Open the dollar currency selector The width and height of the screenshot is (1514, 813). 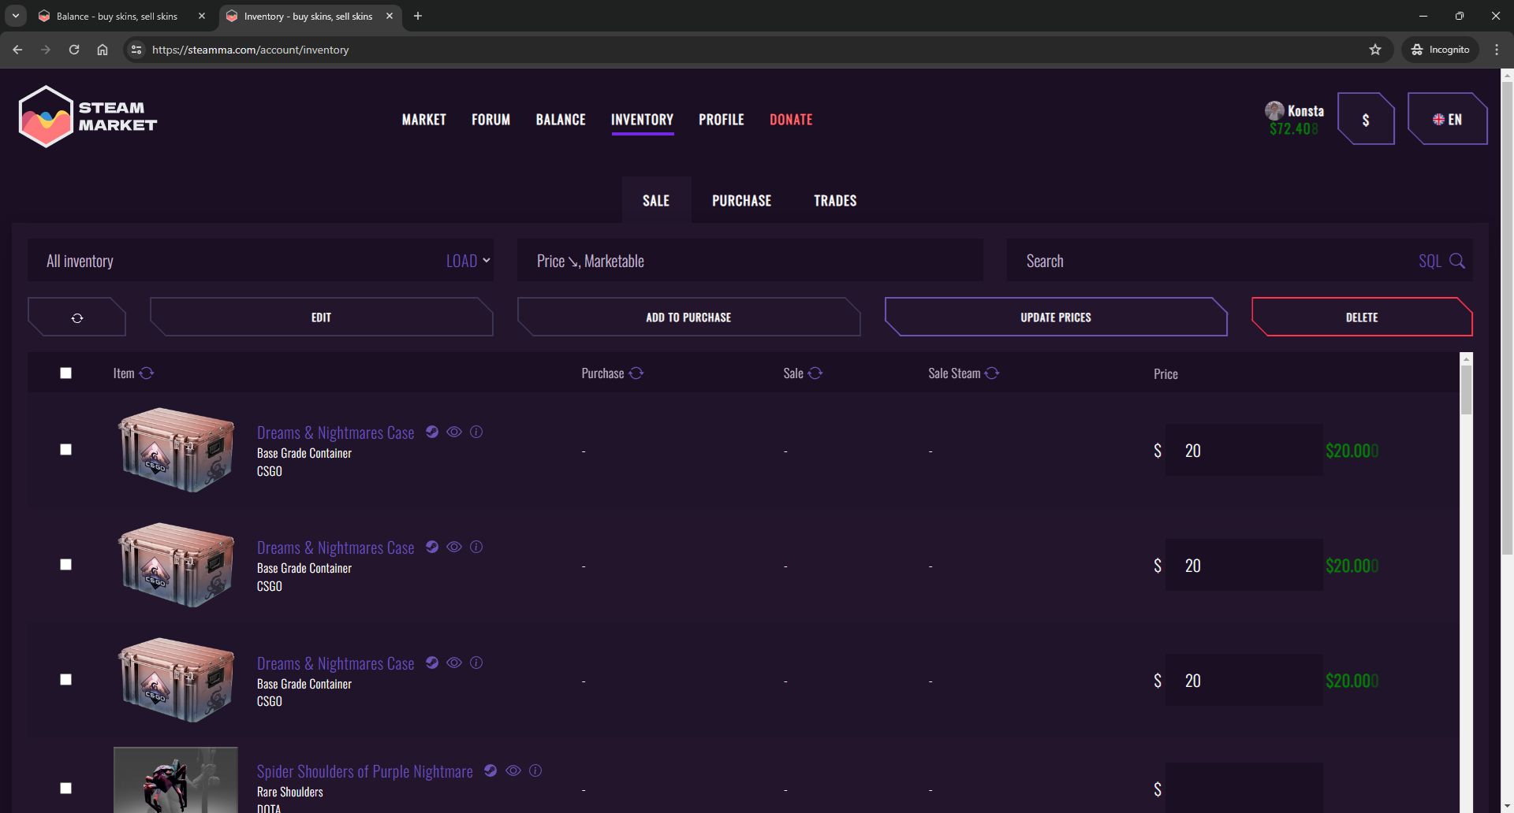click(x=1366, y=119)
